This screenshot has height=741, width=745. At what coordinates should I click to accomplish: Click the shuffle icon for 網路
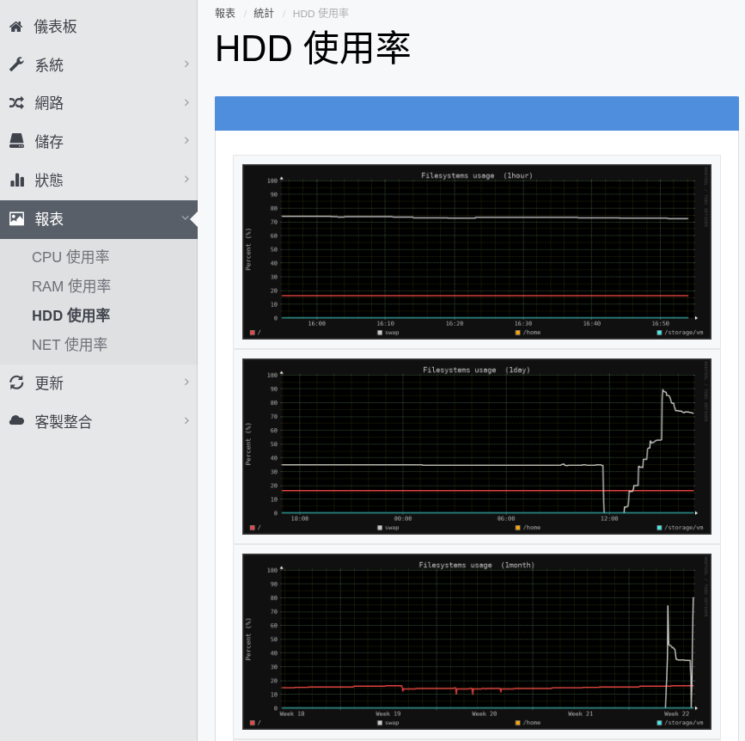[16, 102]
